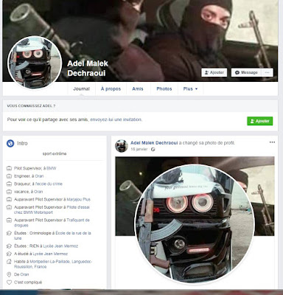Click the heart icon beside C'est compliqué
Viewport: 283px width, 295px height.
pyautogui.click(x=9, y=282)
